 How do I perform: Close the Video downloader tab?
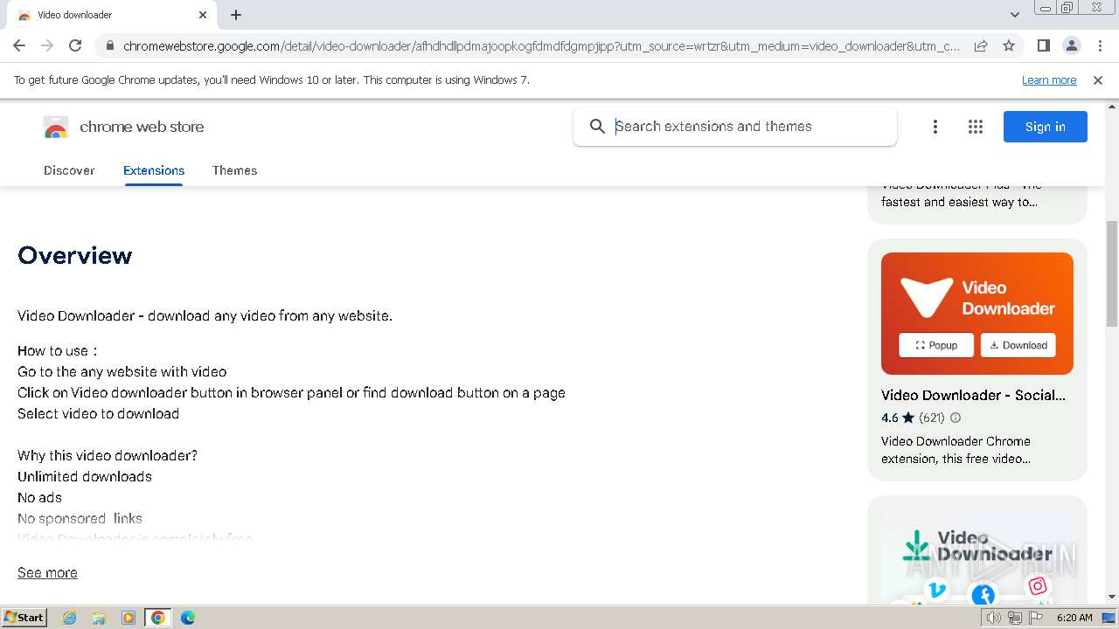pos(203,15)
